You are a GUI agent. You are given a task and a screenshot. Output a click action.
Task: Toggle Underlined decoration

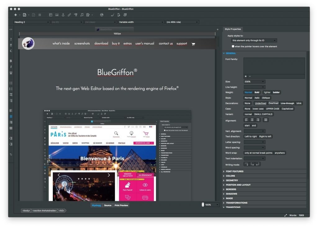[x=261, y=103]
